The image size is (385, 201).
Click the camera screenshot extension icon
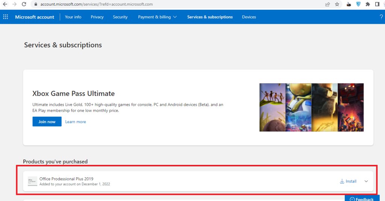click(x=349, y=4)
